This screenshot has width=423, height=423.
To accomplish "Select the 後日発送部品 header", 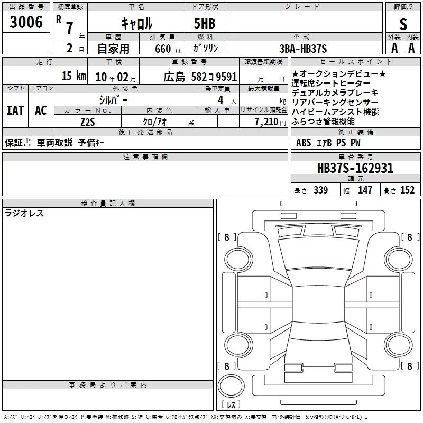I will (x=145, y=132).
